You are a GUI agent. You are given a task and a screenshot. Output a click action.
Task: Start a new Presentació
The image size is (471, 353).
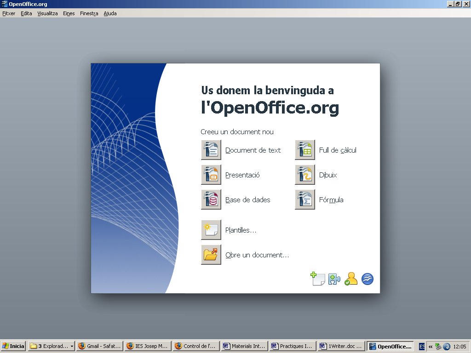click(x=211, y=175)
